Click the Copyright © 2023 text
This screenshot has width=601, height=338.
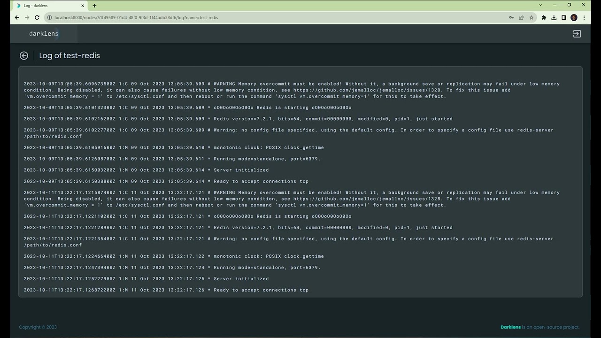pos(38,327)
